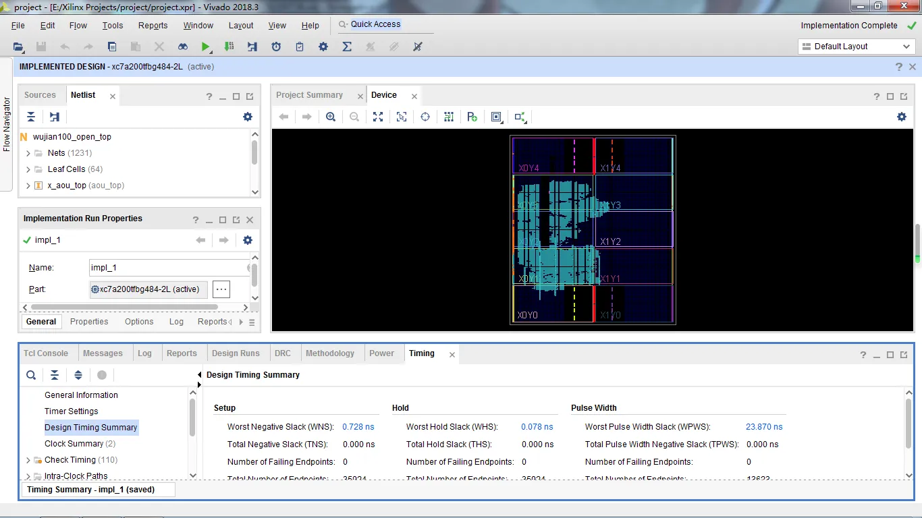The height and width of the screenshot is (518, 922).
Task: Open the Reports sigma icon in main toolbar
Action: (347, 47)
